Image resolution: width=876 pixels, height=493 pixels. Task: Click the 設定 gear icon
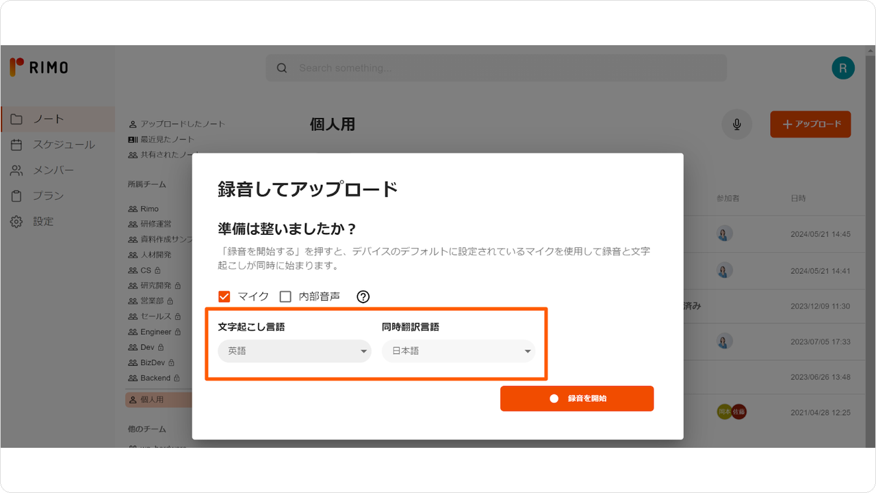17,222
